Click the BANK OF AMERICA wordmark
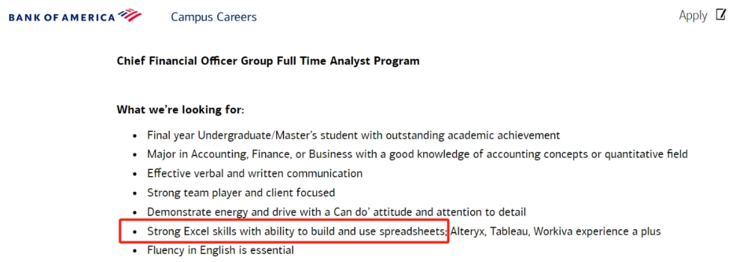 [61, 18]
